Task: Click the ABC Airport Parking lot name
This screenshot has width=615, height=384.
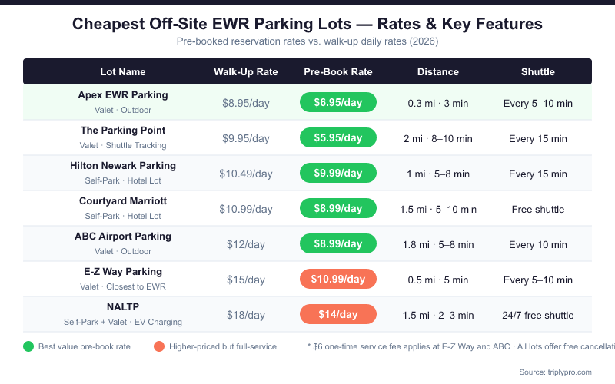Action: point(123,237)
